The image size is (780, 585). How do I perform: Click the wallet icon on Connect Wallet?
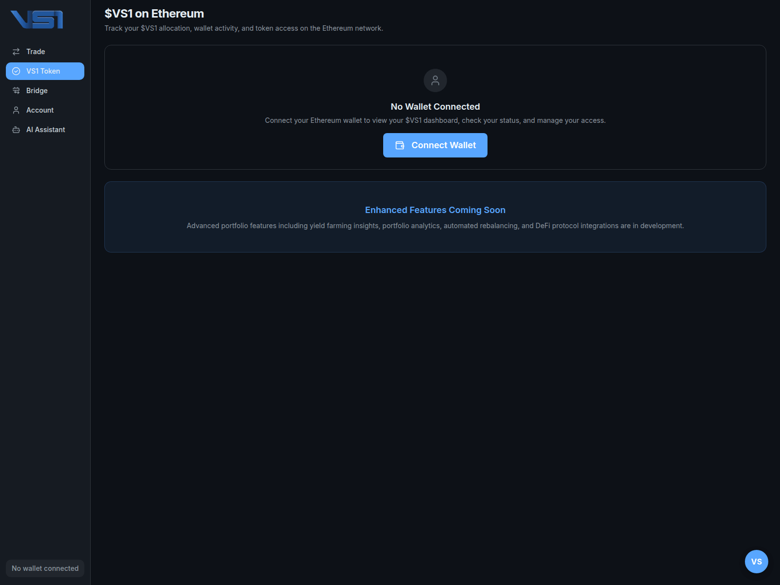pyautogui.click(x=400, y=145)
